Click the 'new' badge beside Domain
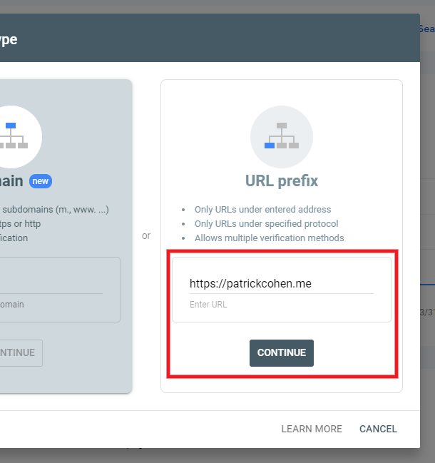The height and width of the screenshot is (463, 435). (x=41, y=181)
